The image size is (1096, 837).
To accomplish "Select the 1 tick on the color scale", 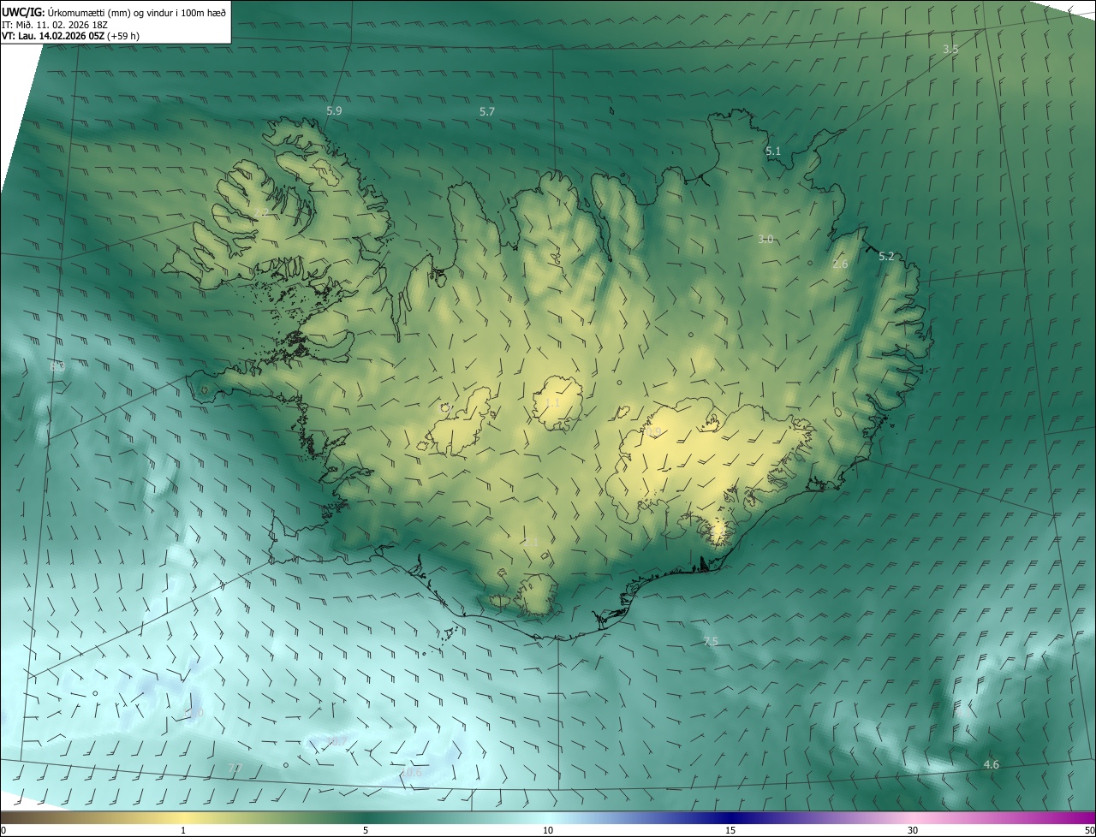I will click(x=183, y=830).
